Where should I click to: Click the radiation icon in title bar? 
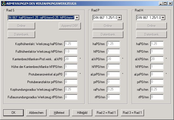coord(3,3)
